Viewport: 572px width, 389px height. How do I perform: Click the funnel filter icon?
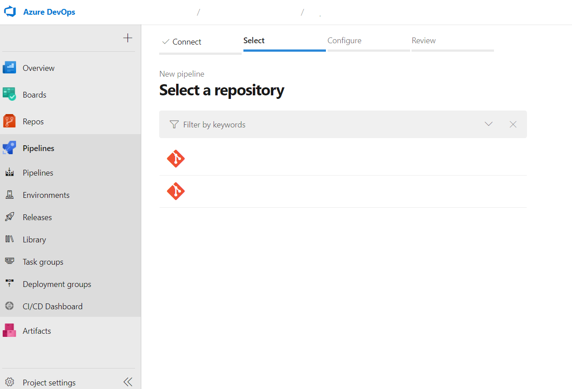pos(174,124)
